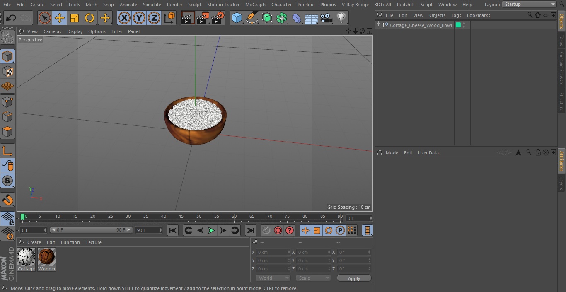This screenshot has width=566, height=292.
Task: Toggle Enable Axis mode
Action: pyautogui.click(x=7, y=151)
